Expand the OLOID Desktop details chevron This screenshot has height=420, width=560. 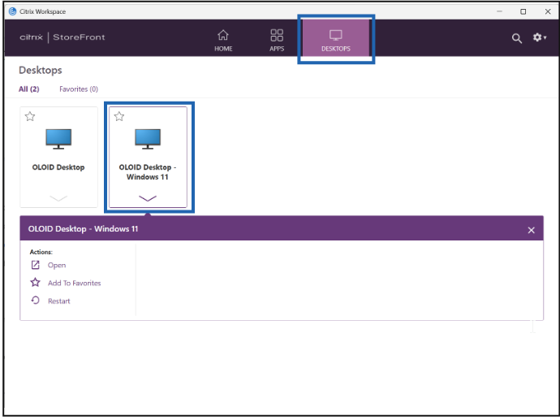pos(58,198)
